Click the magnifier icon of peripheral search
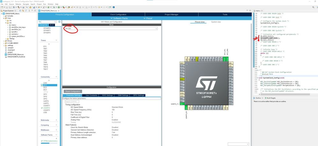This screenshot has height=146, width=318. tap(40, 22)
